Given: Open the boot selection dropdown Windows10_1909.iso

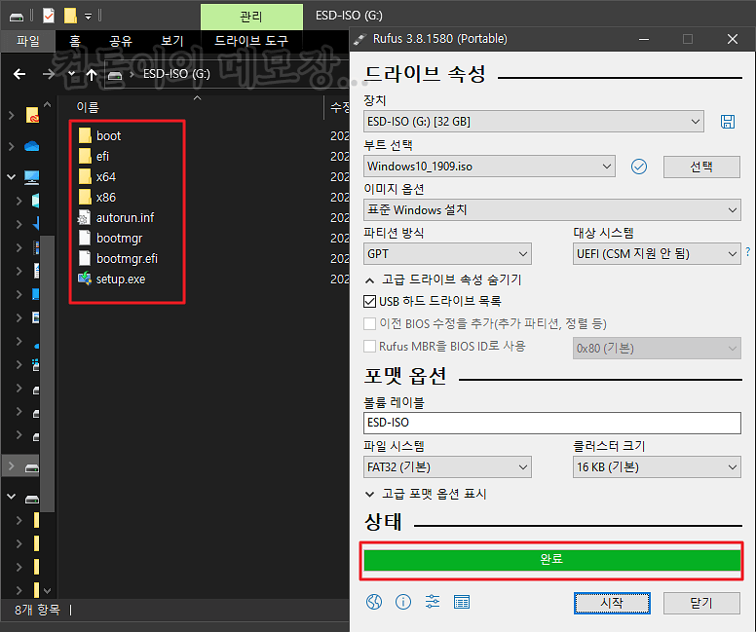Looking at the screenshot, I should click(x=489, y=167).
